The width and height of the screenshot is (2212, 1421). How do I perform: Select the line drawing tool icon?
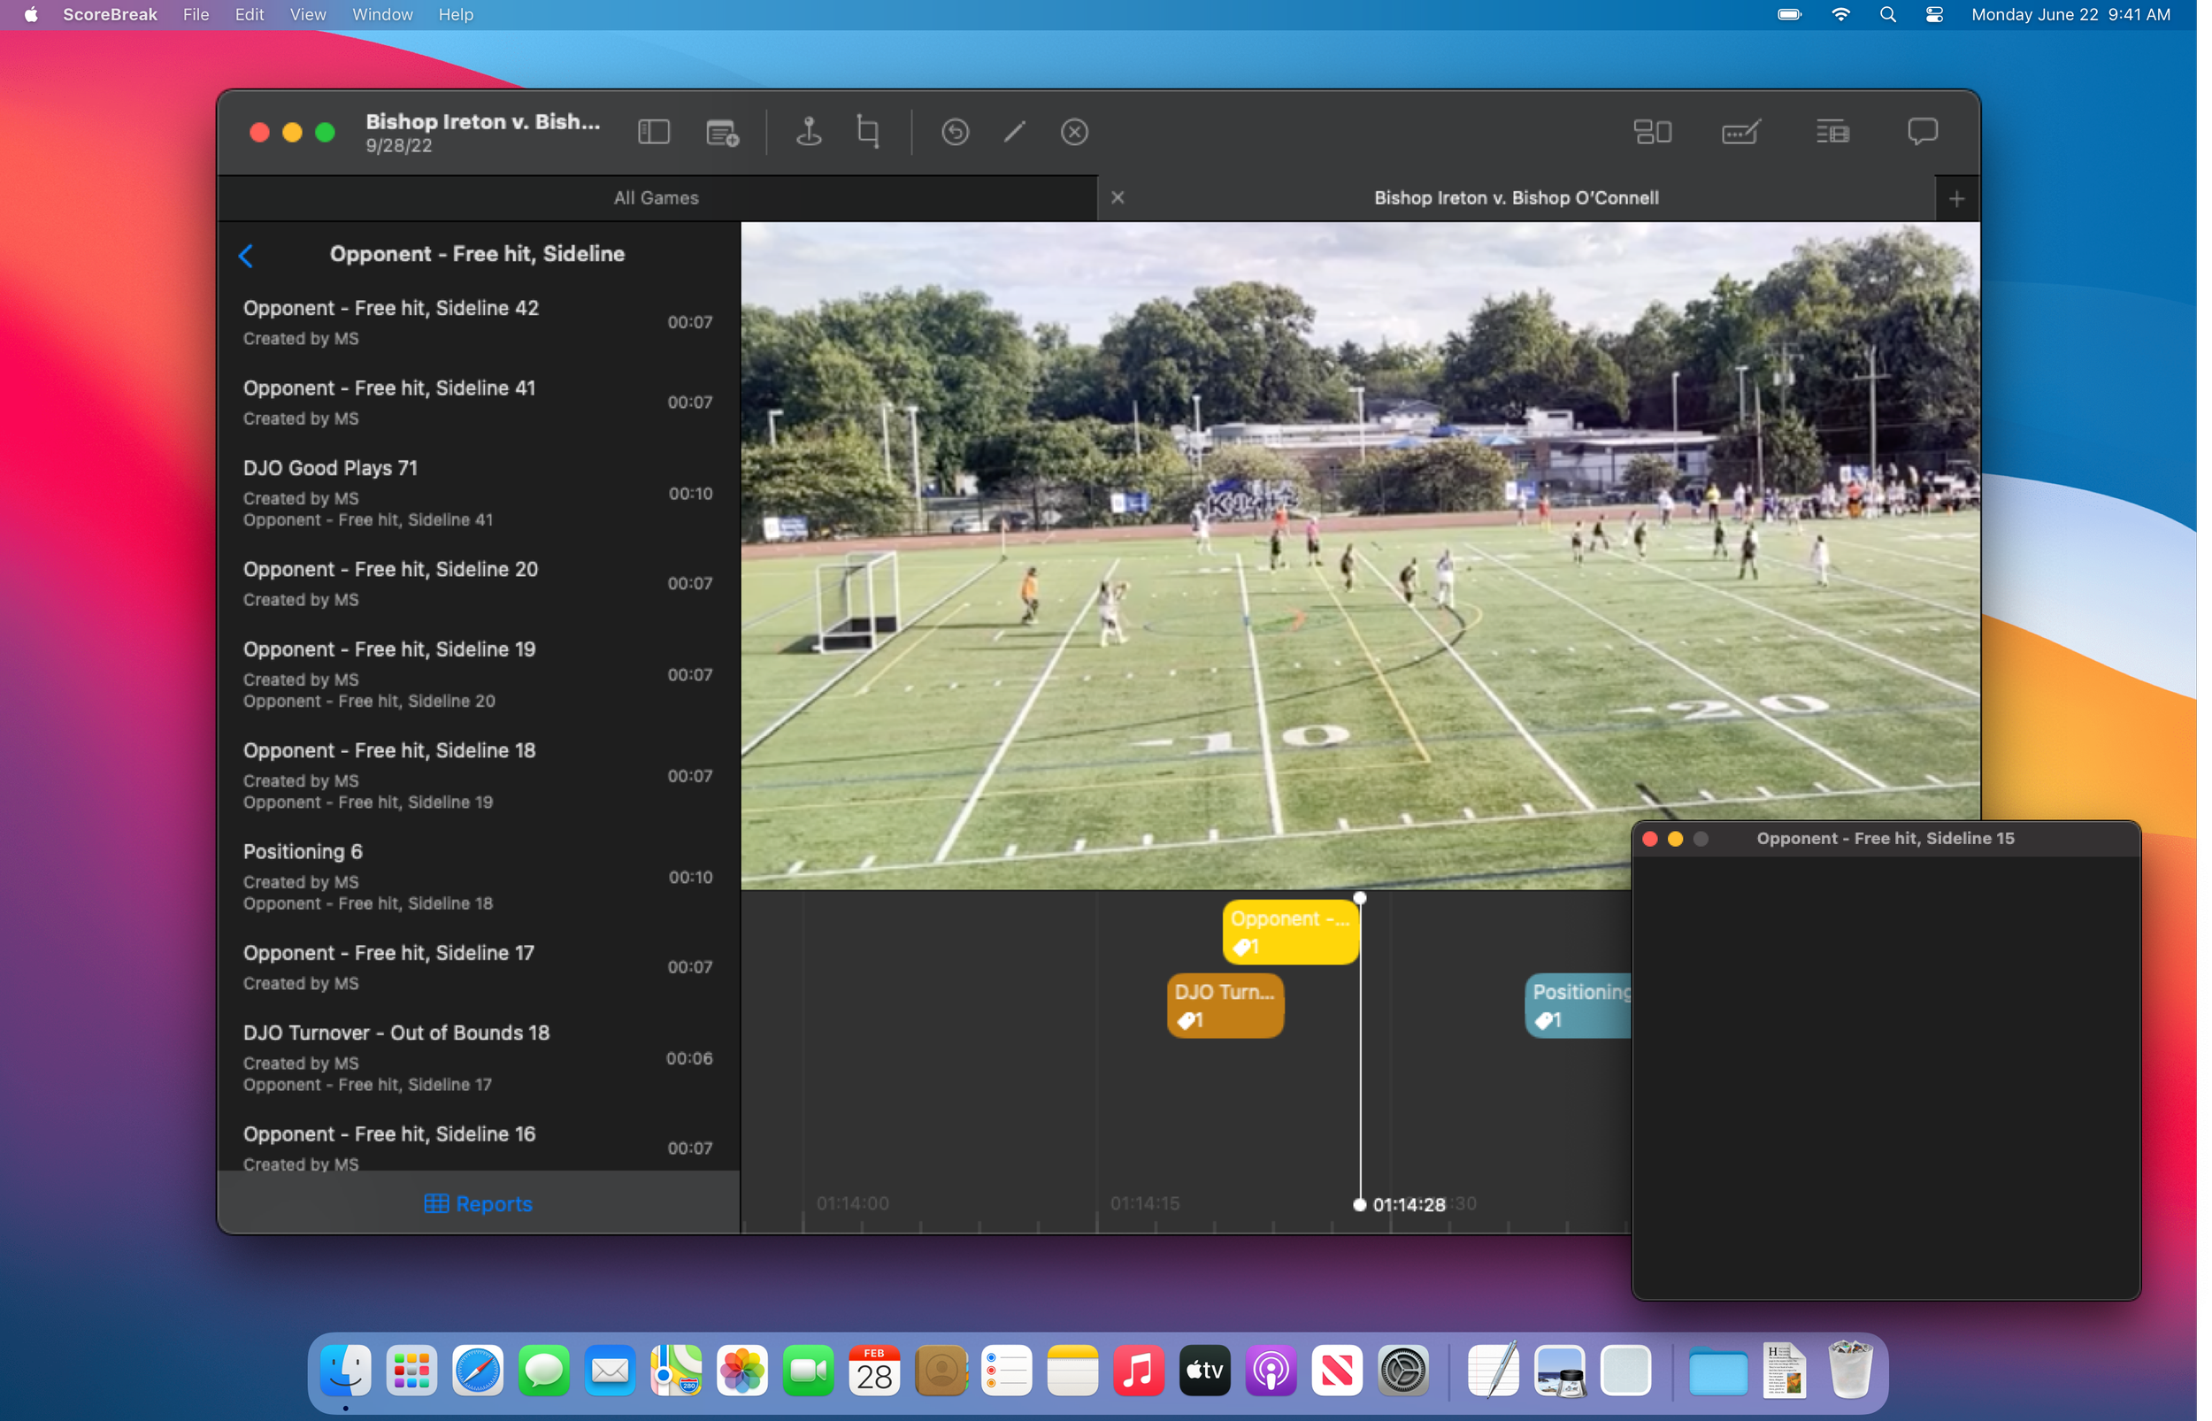(1015, 132)
